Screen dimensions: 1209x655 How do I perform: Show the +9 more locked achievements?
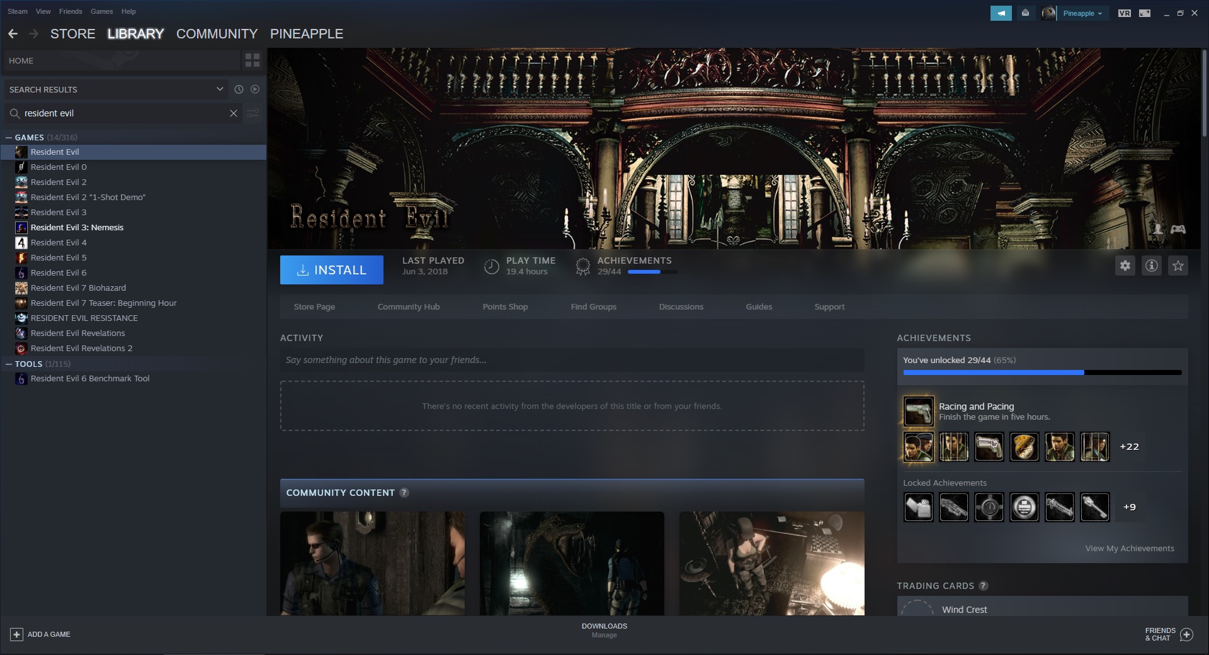1129,507
